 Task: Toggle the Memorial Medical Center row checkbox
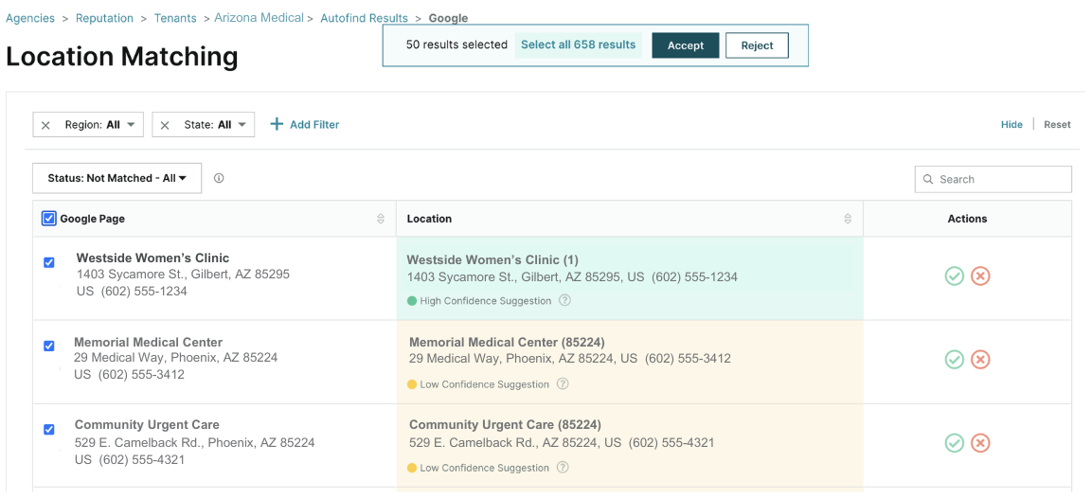coord(49,347)
